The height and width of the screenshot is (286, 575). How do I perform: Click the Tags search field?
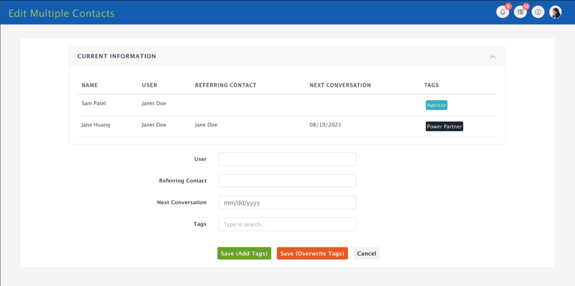pyautogui.click(x=287, y=224)
